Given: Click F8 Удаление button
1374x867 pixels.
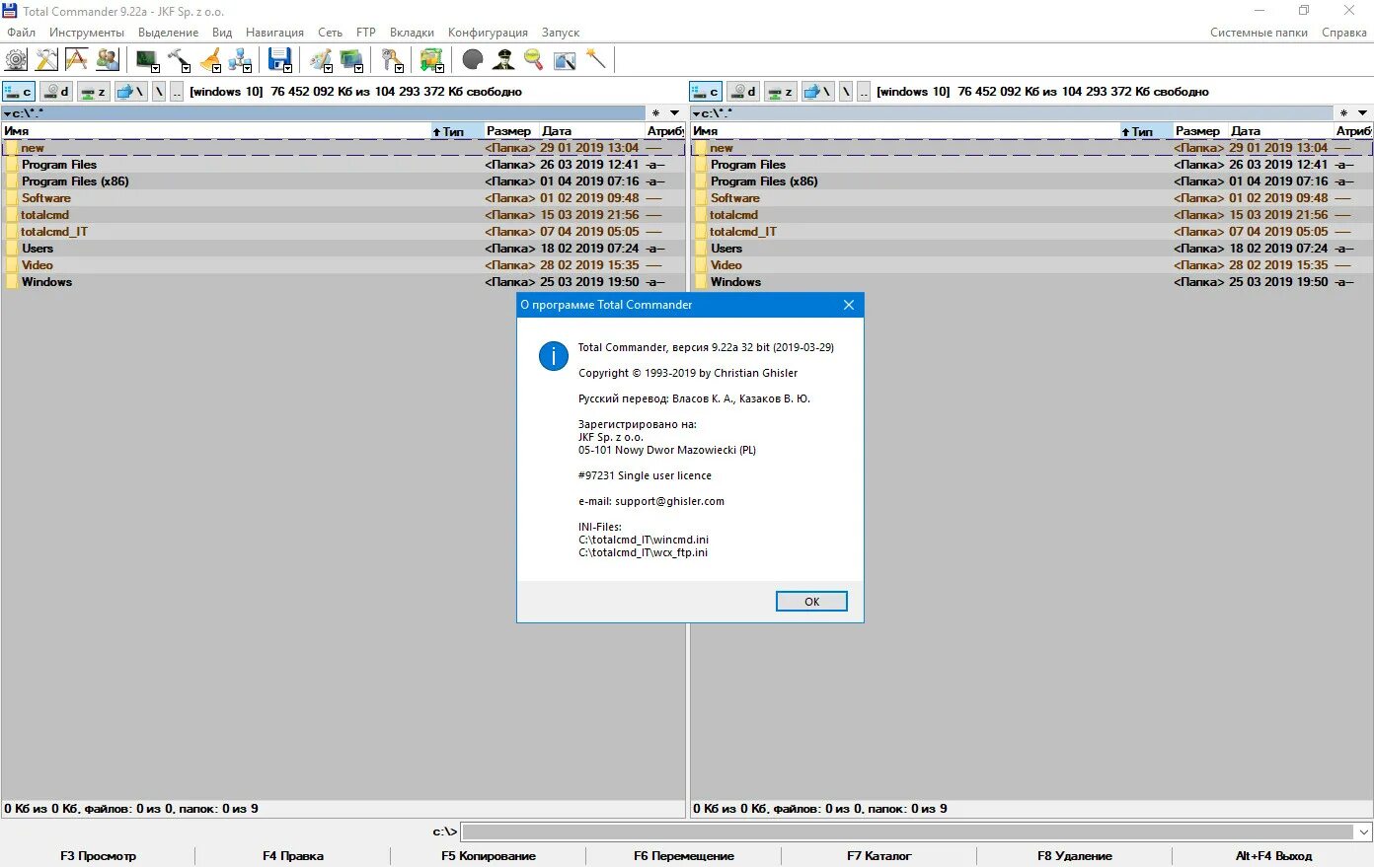Looking at the screenshot, I should coord(1075,856).
